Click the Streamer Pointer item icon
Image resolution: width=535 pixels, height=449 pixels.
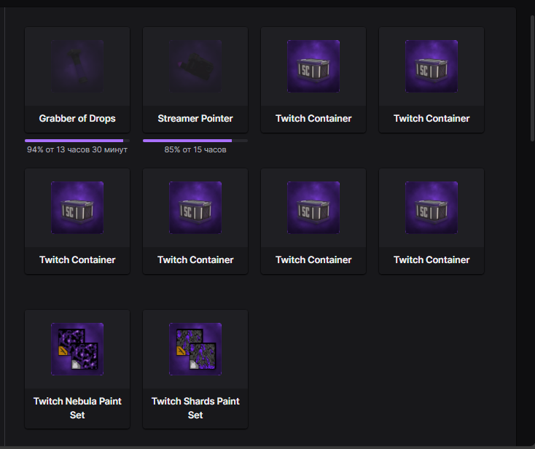pyautogui.click(x=195, y=66)
